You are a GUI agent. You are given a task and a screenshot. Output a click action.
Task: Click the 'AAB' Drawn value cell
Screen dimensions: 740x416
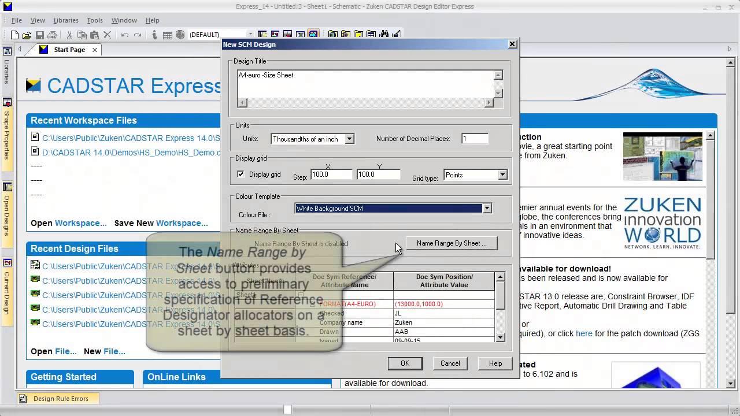[443, 332]
